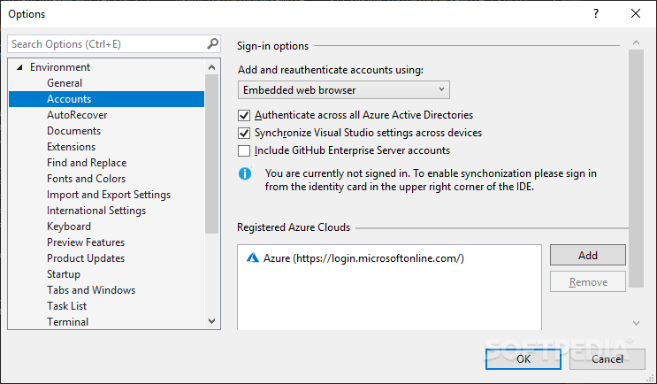Viewport: 657px width, 384px height.
Task: Click the search magnifier icon
Action: pos(213,43)
